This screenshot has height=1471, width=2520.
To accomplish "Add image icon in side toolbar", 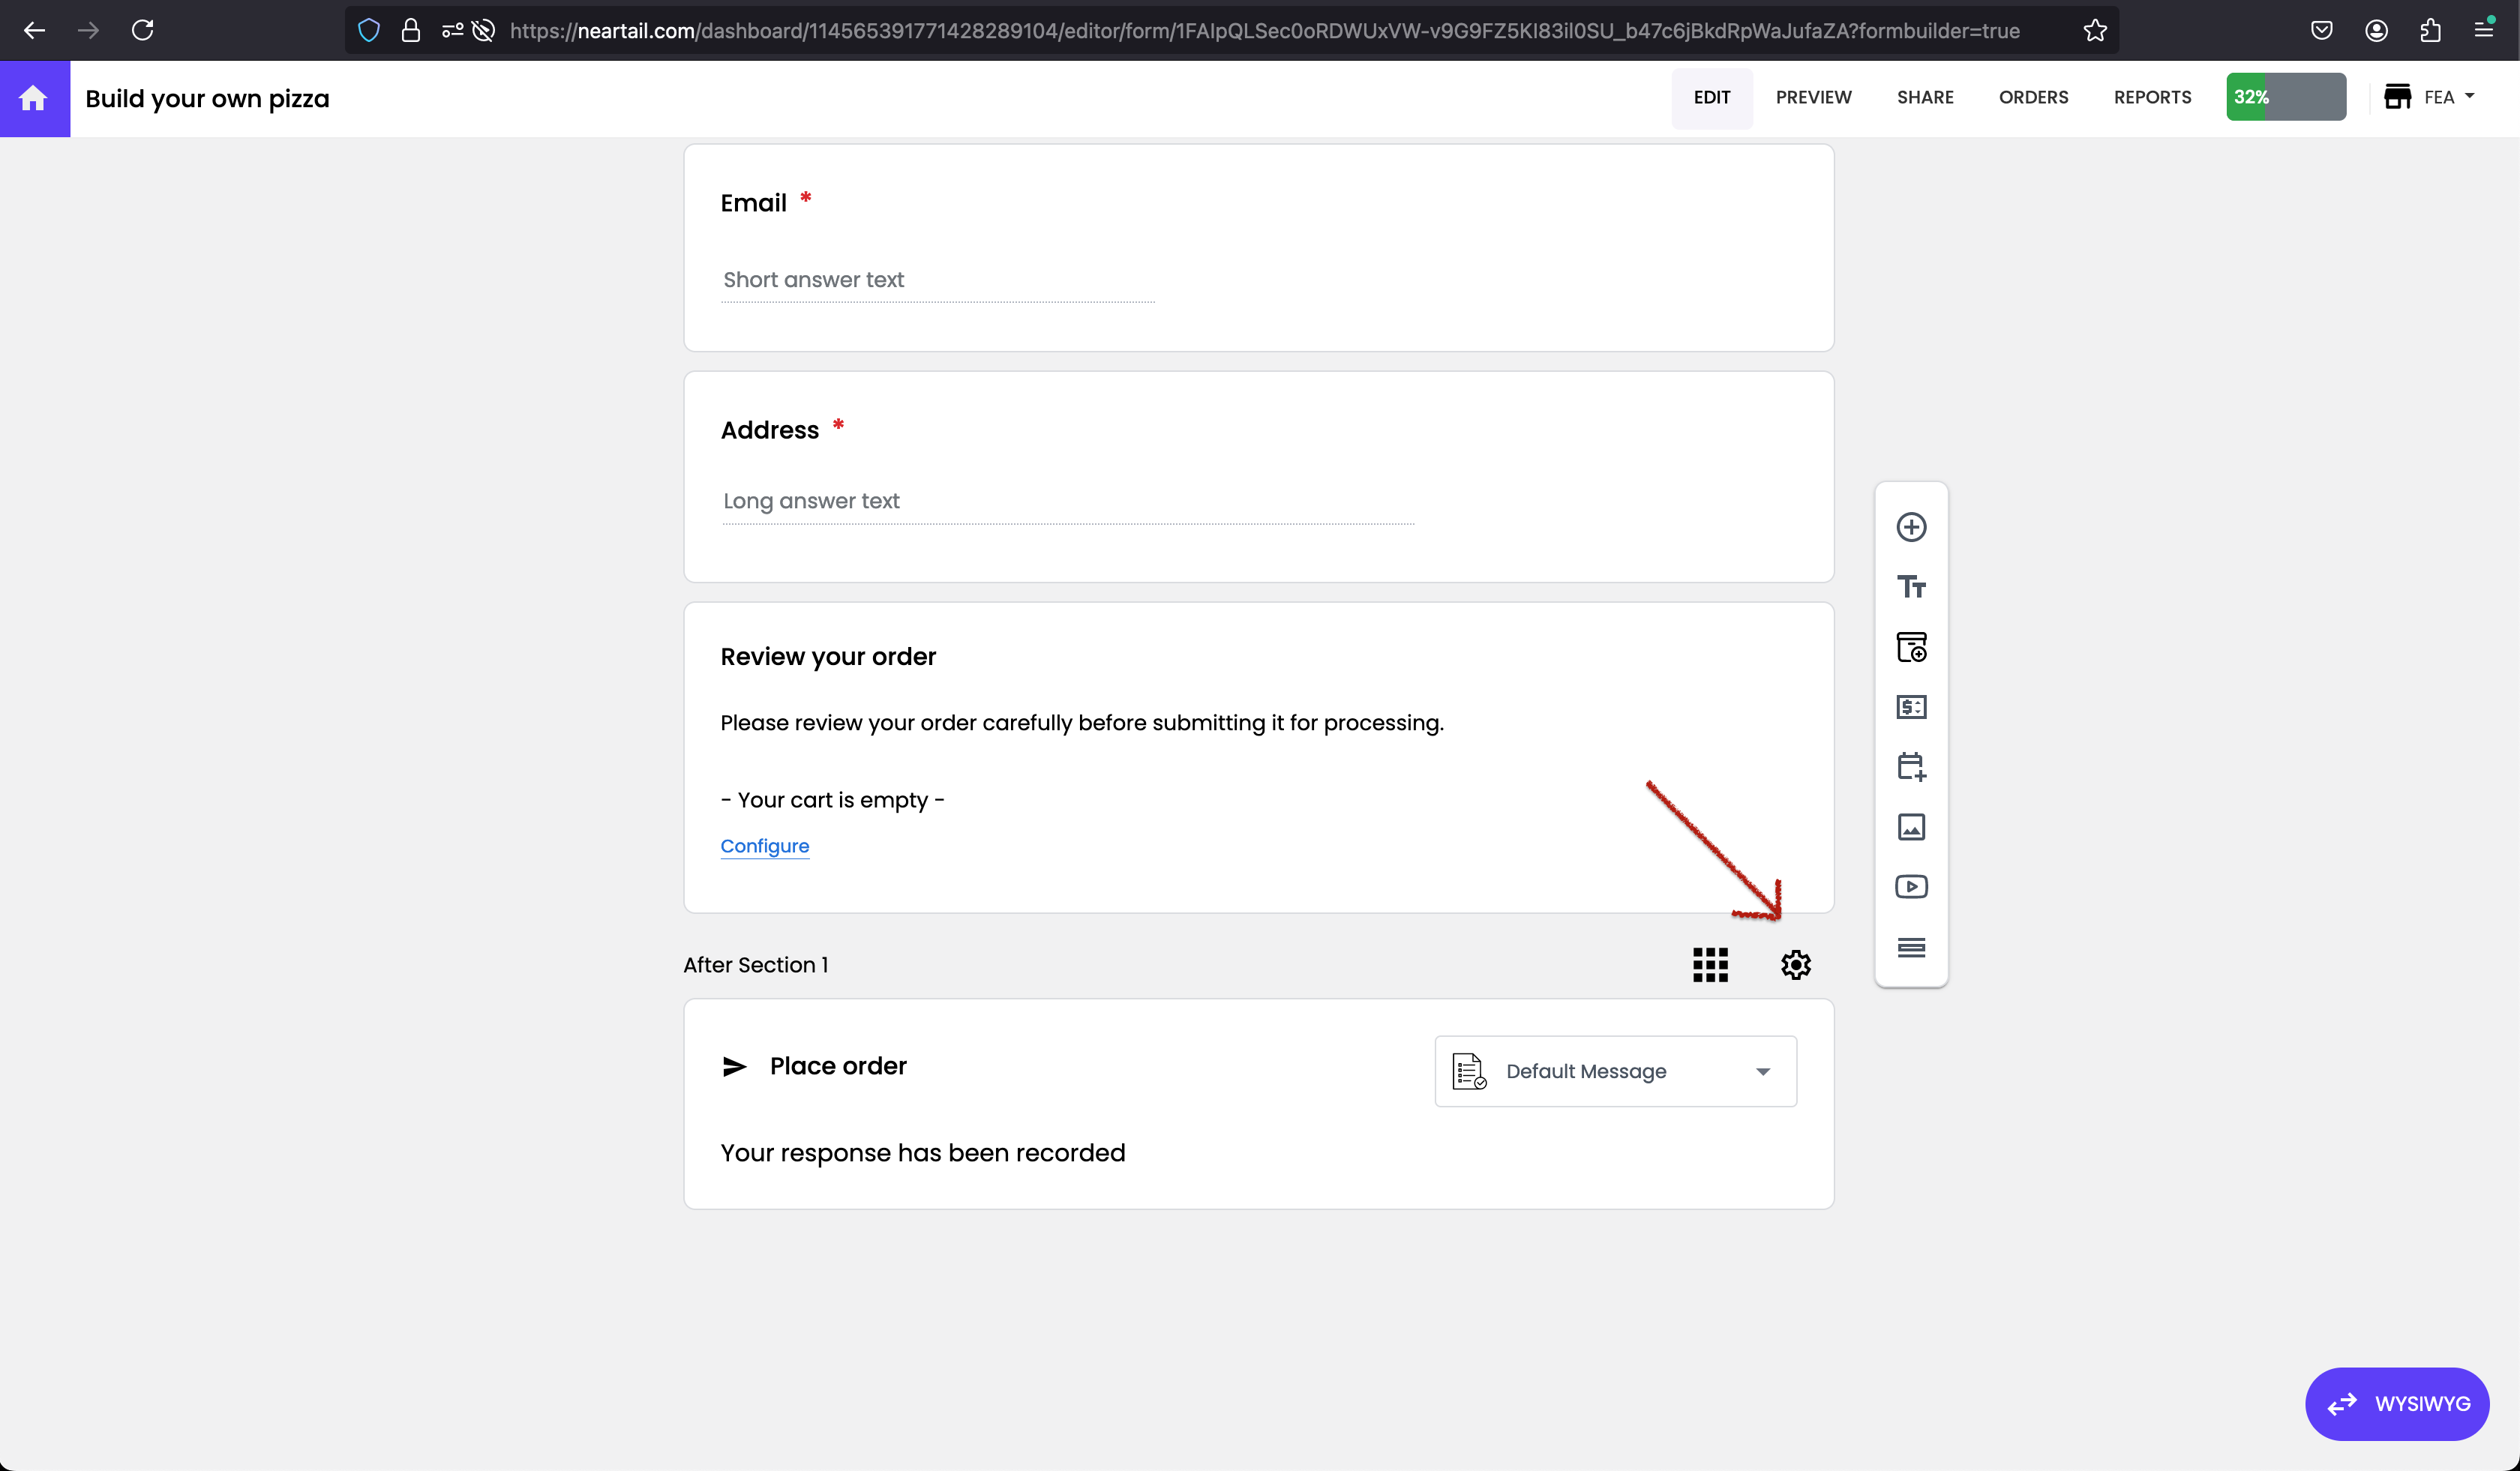I will 1911,826.
